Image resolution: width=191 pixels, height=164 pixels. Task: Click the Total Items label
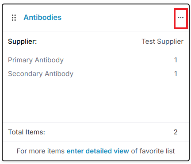pyautogui.click(x=27, y=132)
